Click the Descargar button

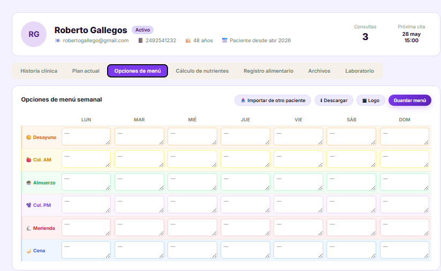point(333,100)
